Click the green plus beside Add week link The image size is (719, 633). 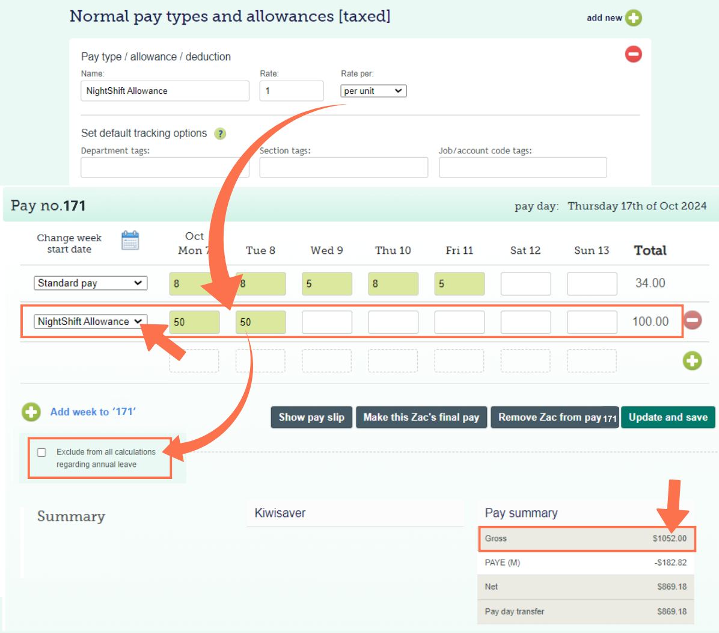tap(31, 412)
